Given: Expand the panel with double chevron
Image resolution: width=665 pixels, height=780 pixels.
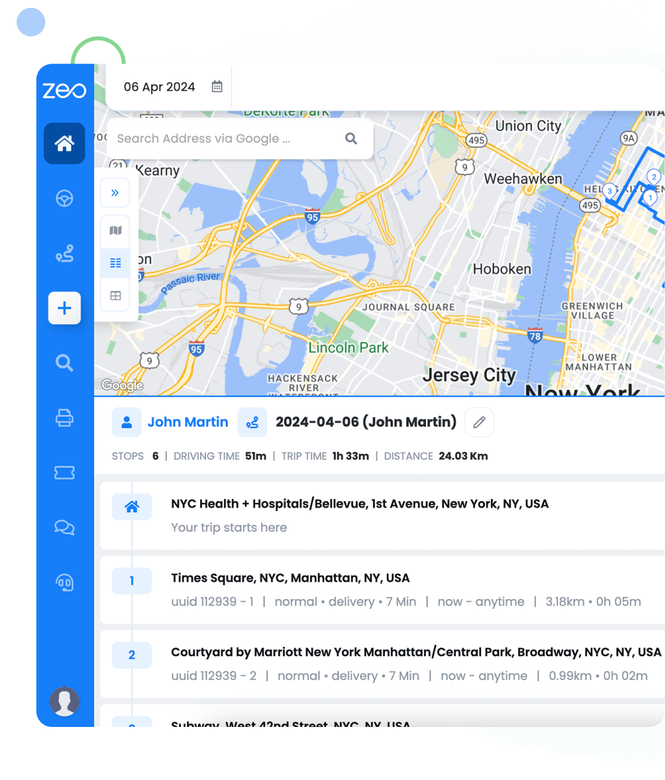Looking at the screenshot, I should pos(115,193).
